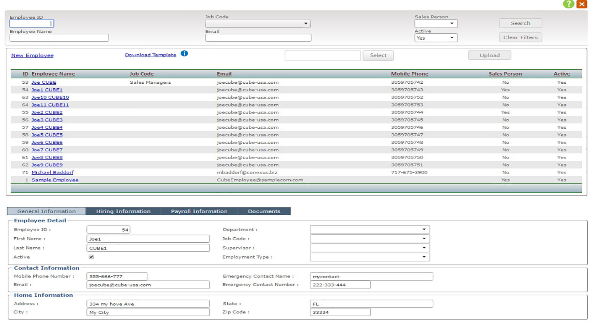Open the Active filter dropdown
The height and width of the screenshot is (321, 592).
pyautogui.click(x=436, y=38)
